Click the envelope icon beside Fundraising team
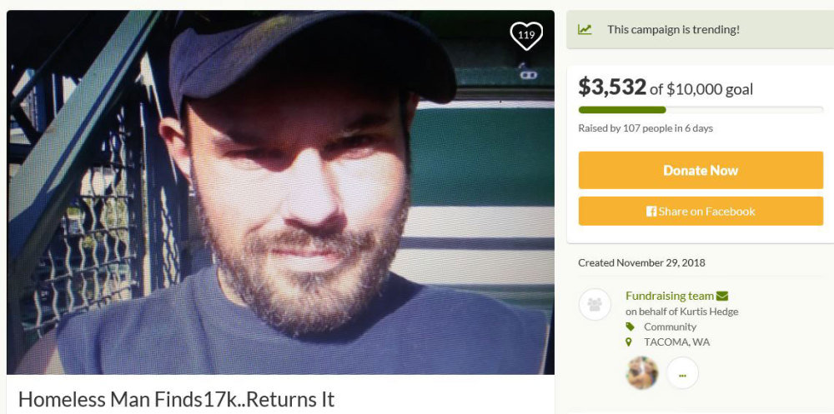Image resolution: width=834 pixels, height=414 pixels. pos(722,296)
